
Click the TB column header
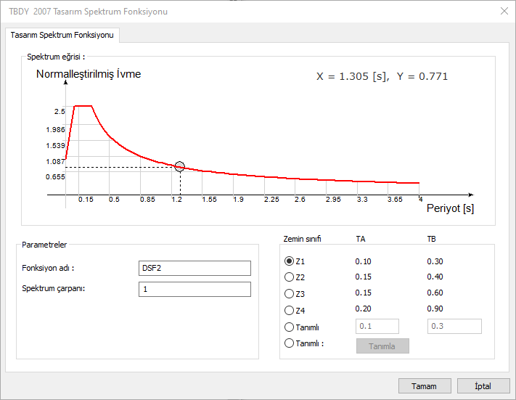click(431, 239)
